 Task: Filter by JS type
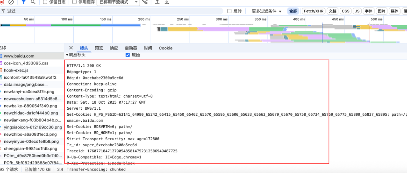[x=357, y=11]
